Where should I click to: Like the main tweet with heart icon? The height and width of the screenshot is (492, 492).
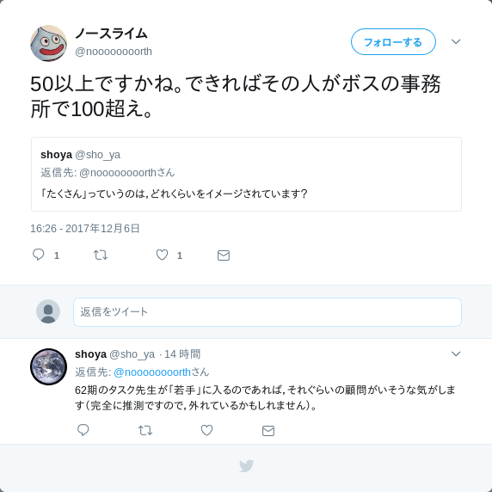coord(163,255)
